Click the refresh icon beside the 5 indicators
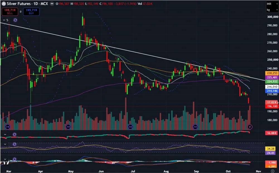The width and height of the screenshot is (279, 173). 15,20
